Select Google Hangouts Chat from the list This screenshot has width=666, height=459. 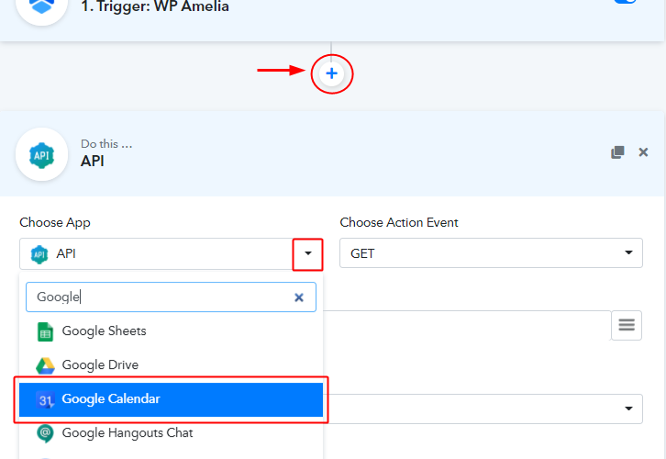[171, 432]
